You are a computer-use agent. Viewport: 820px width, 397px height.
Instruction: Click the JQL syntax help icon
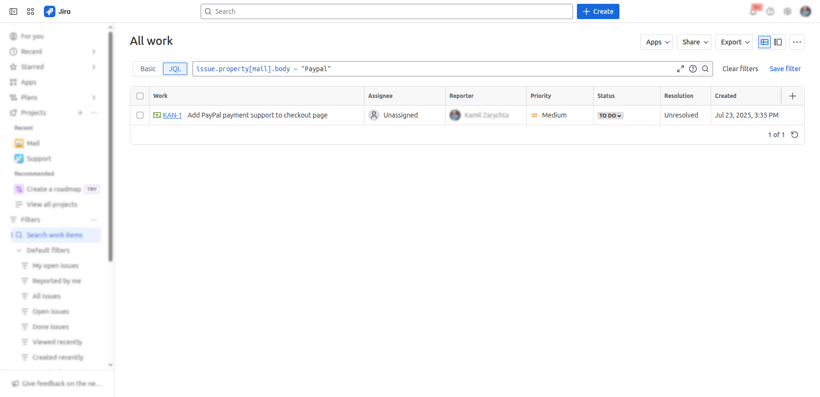click(x=693, y=69)
